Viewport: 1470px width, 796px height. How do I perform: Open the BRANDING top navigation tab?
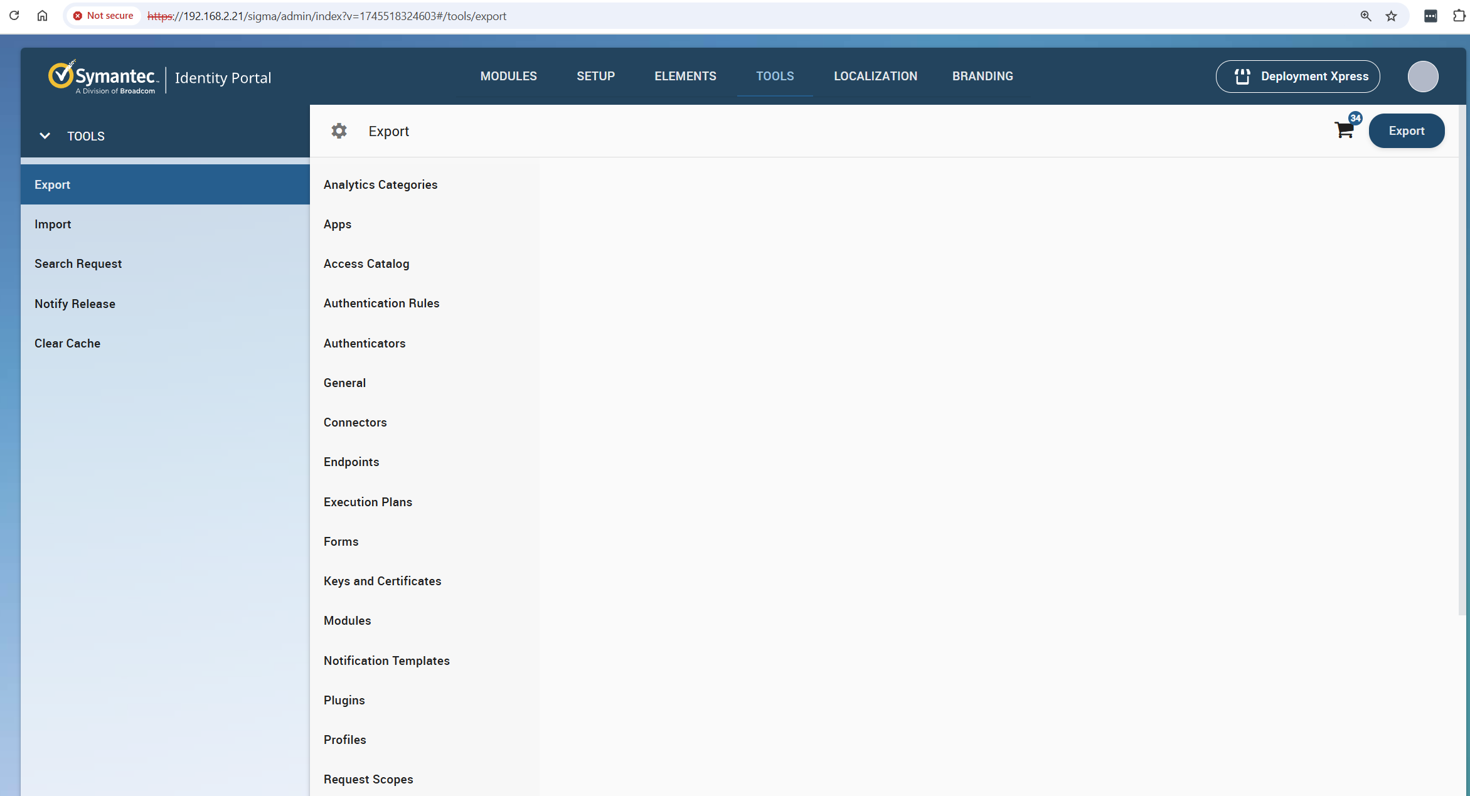point(983,76)
